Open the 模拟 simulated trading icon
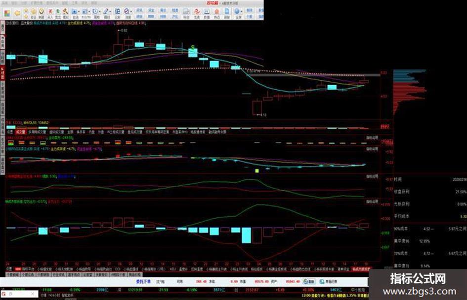The image size is (467, 300). 65,13
